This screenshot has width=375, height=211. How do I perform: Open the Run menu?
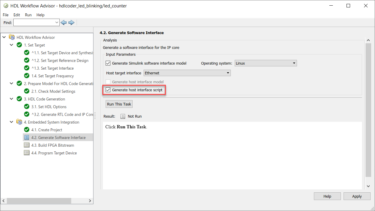pos(28,15)
